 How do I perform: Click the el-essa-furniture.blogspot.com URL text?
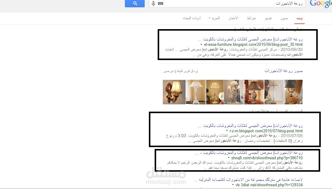click(x=253, y=45)
